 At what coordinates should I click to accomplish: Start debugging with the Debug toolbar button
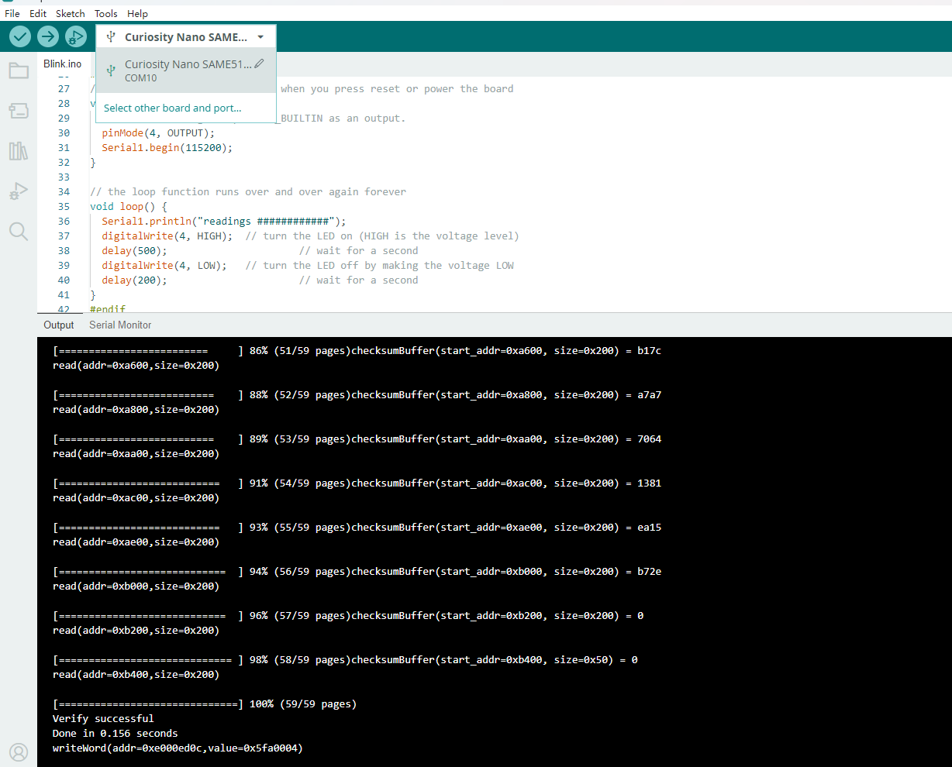(x=75, y=36)
